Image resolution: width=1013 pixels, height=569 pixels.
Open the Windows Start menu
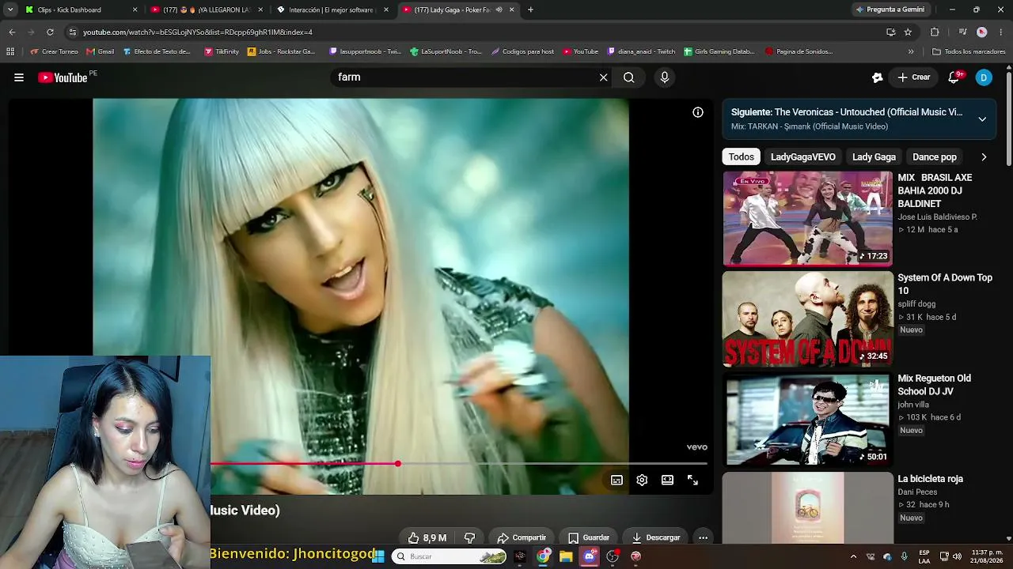coord(378,556)
